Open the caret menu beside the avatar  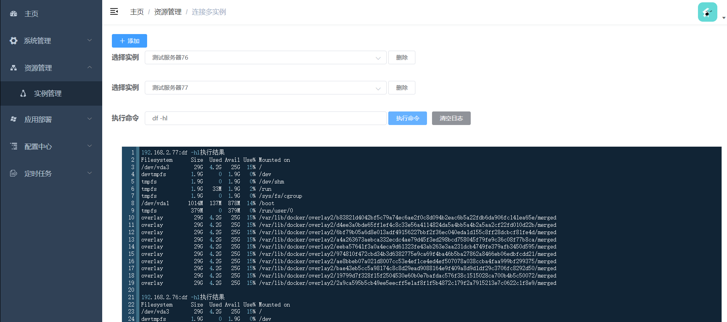[724, 18]
